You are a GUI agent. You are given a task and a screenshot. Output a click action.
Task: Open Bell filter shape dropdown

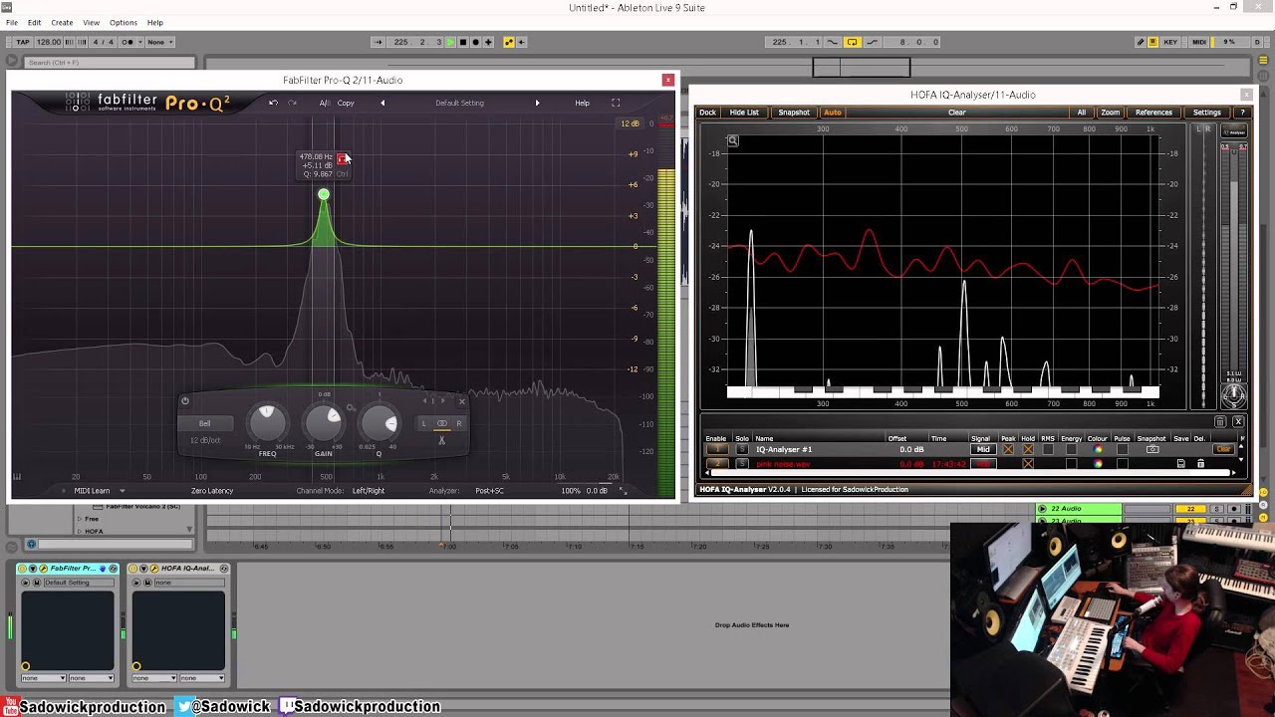click(x=204, y=423)
